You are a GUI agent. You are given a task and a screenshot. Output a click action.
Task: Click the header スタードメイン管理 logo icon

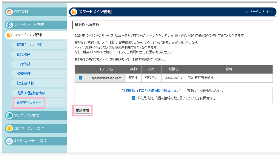click(x=74, y=12)
